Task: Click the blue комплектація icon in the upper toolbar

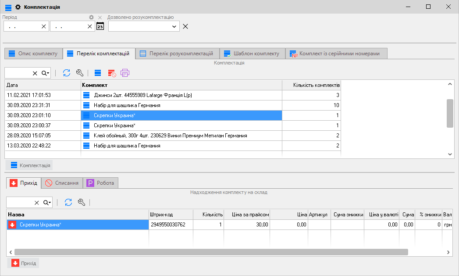Action: tap(98, 73)
